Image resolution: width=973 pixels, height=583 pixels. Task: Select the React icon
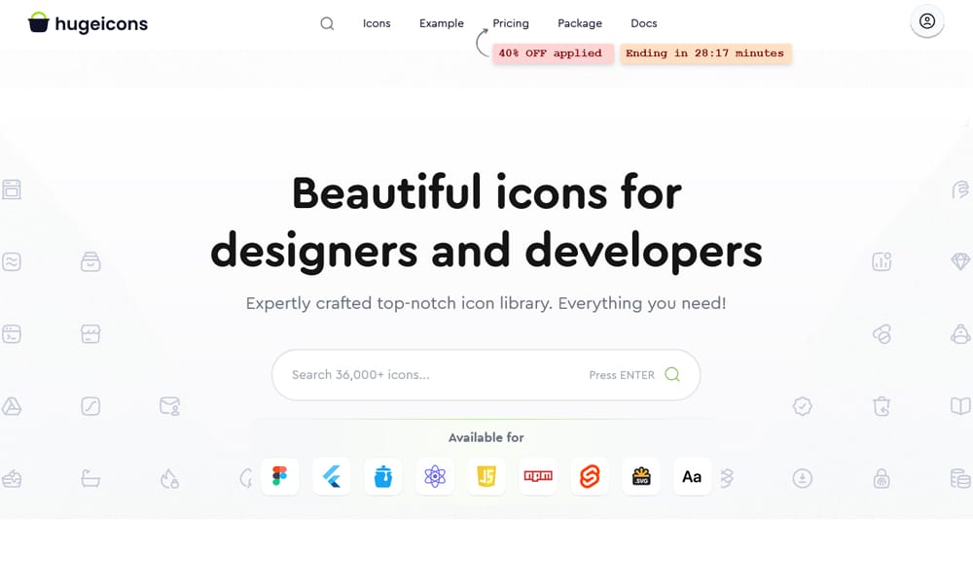[x=434, y=476]
